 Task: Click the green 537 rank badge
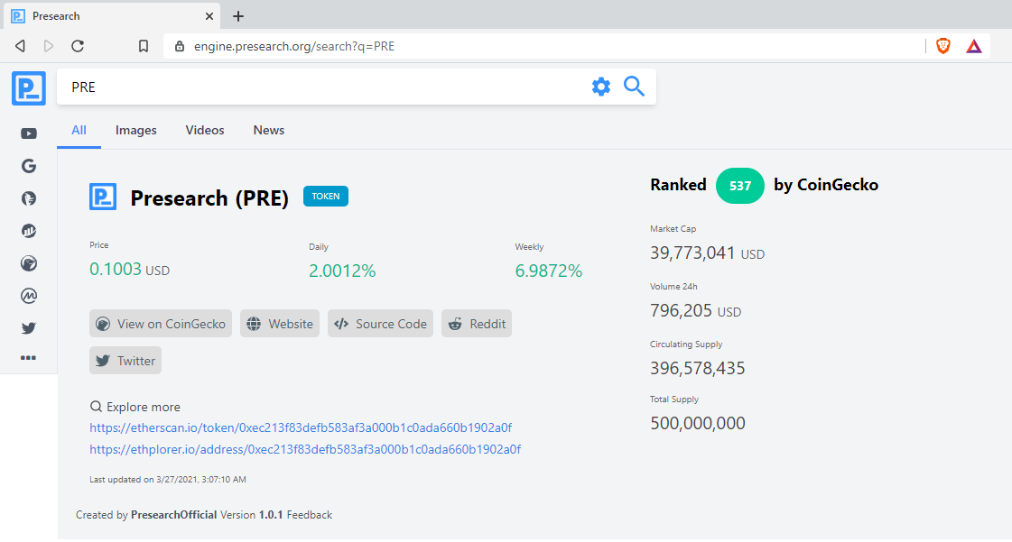click(x=739, y=186)
